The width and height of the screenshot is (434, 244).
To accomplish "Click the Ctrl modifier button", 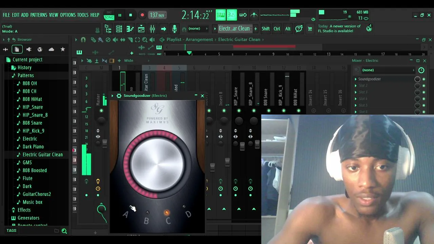I will (x=277, y=29).
